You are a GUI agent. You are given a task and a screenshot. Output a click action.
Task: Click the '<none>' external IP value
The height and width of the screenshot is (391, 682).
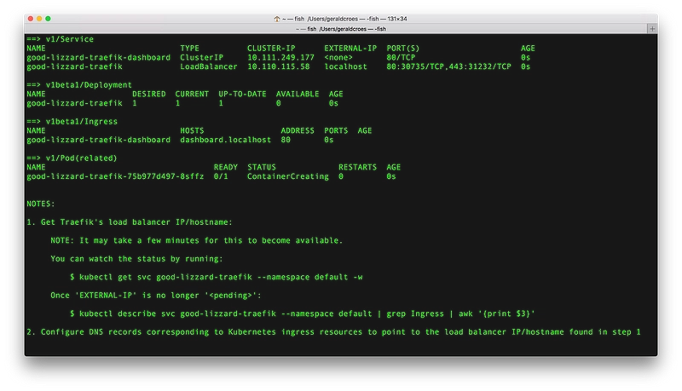338,57
